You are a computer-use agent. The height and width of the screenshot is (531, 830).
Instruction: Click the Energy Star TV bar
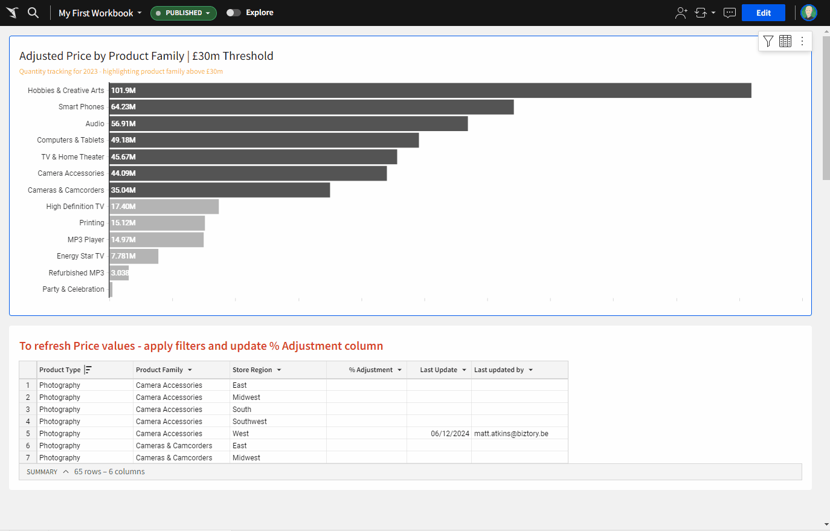pyautogui.click(x=134, y=256)
